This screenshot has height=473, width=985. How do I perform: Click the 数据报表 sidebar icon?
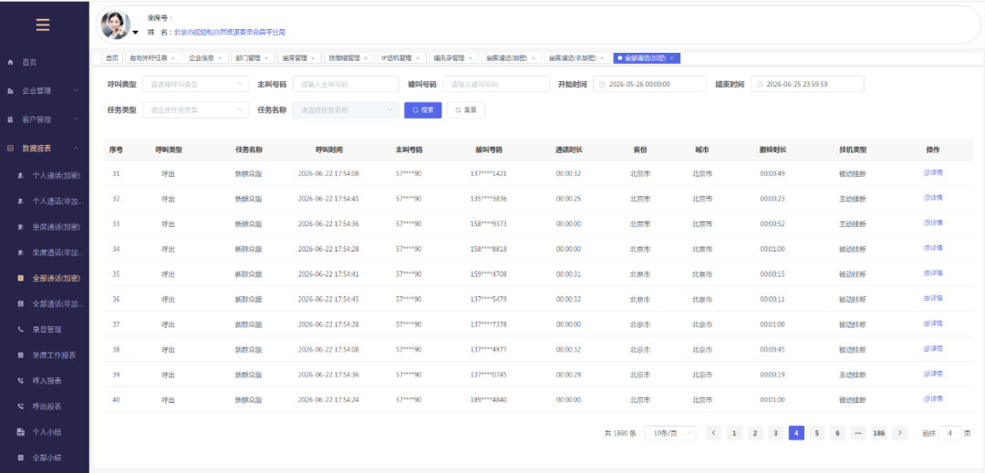point(10,149)
